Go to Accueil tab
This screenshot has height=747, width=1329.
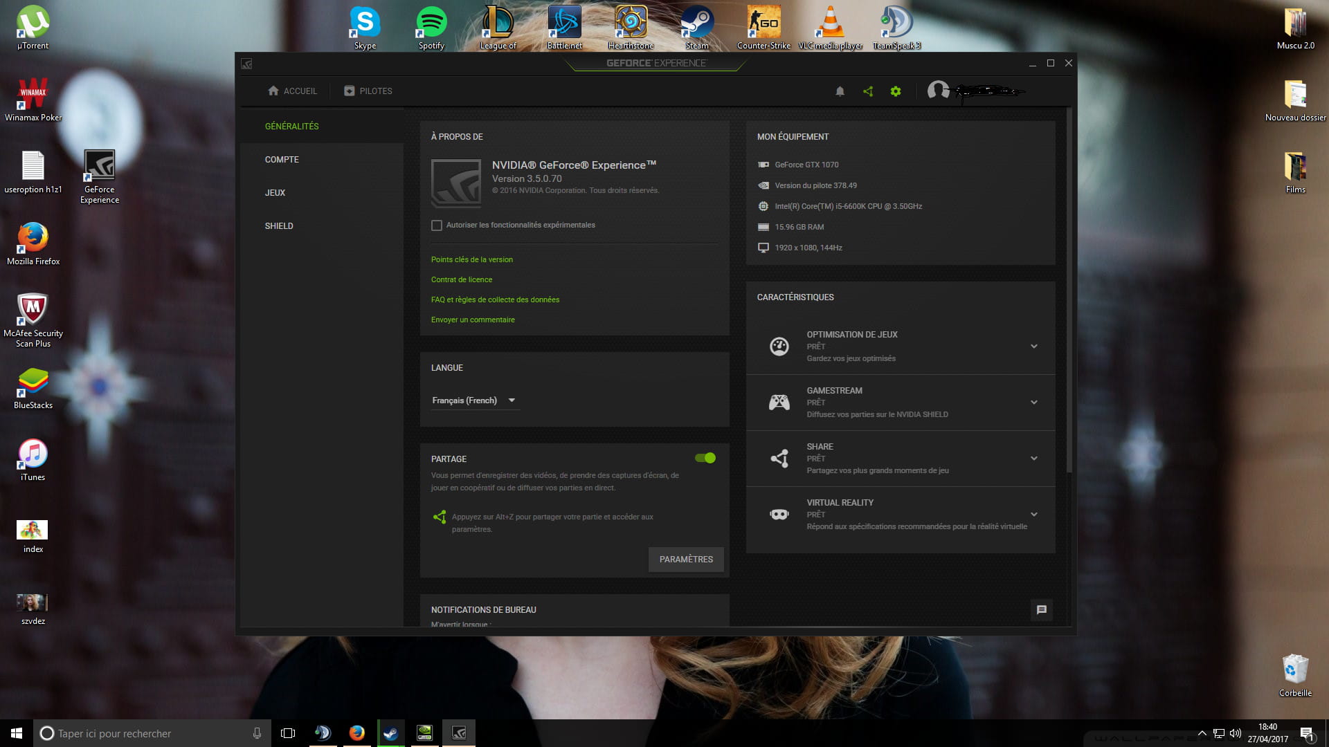[292, 91]
